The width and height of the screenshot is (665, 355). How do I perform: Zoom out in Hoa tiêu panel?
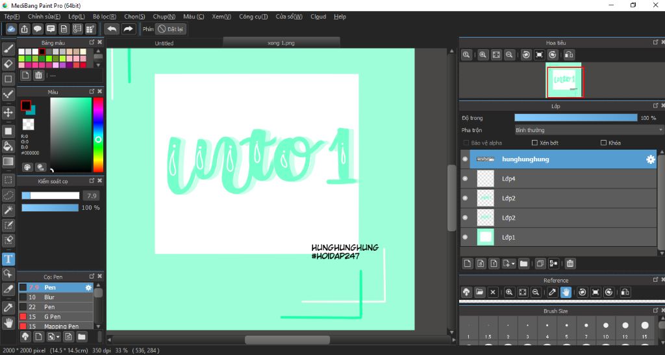click(509, 54)
